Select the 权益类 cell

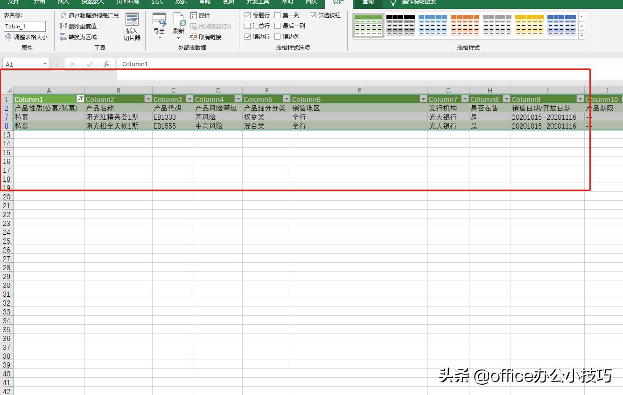(266, 117)
